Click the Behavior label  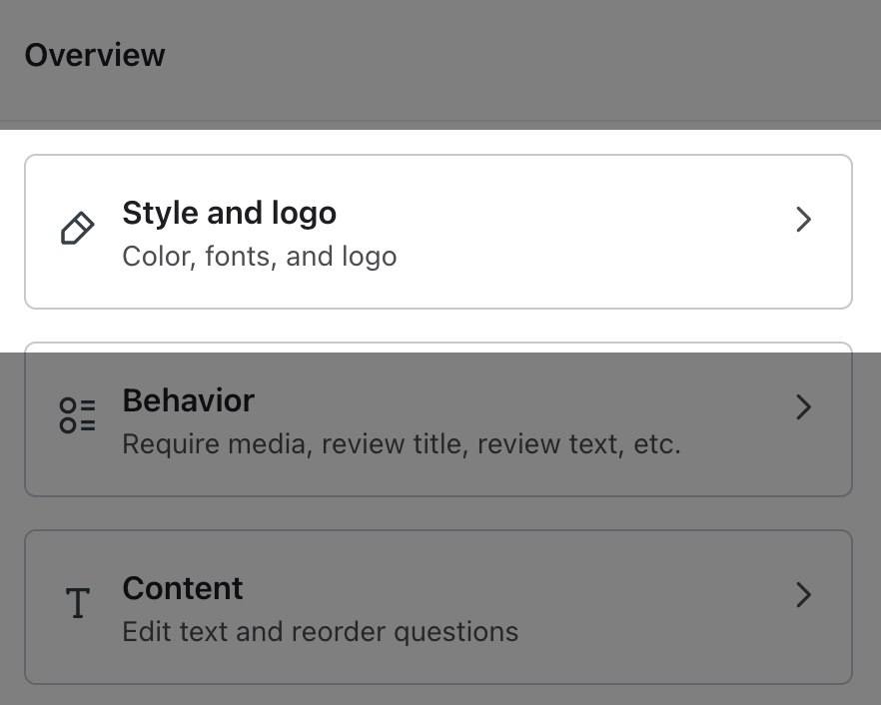tap(188, 400)
